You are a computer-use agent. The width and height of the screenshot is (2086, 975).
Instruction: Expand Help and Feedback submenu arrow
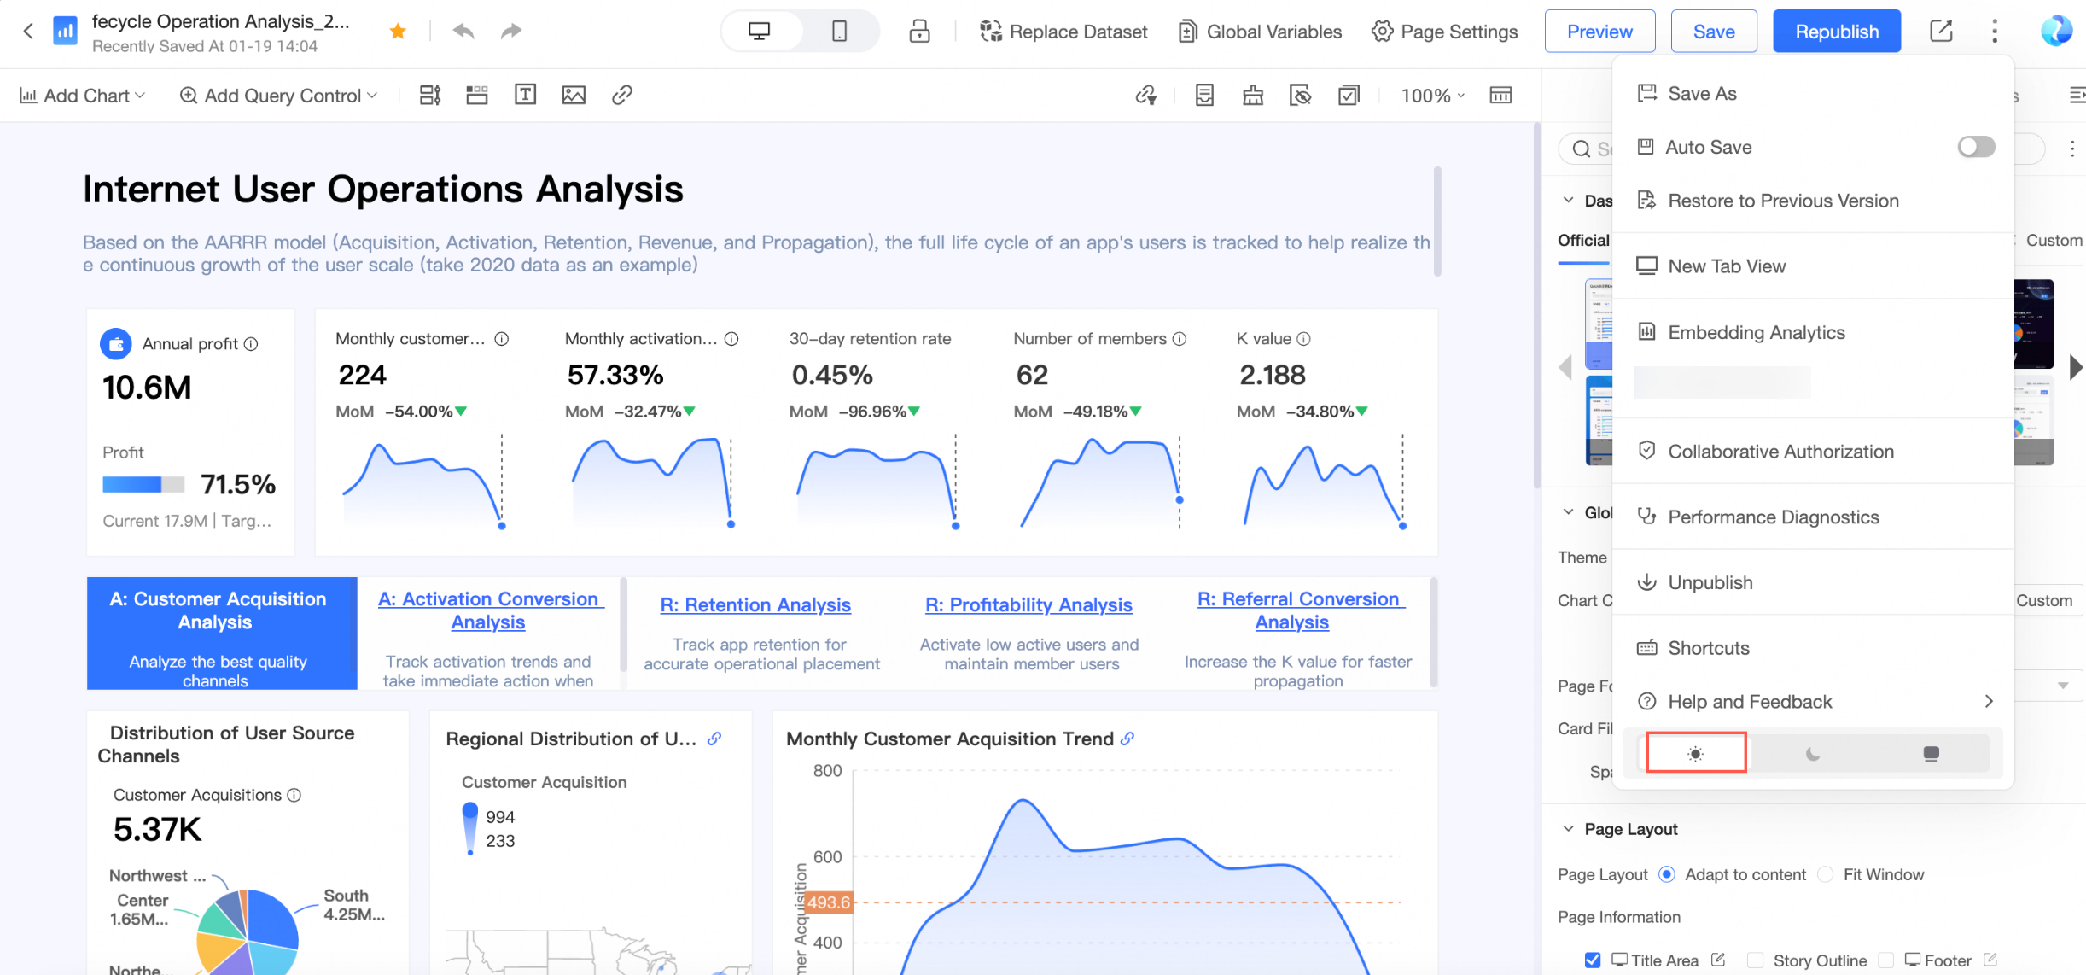pos(1989,701)
